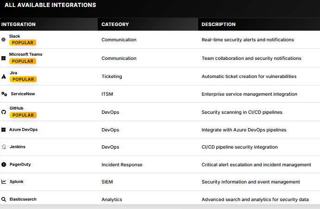Click the Analytics category cell
This screenshot has height=209, width=320.
[112, 200]
